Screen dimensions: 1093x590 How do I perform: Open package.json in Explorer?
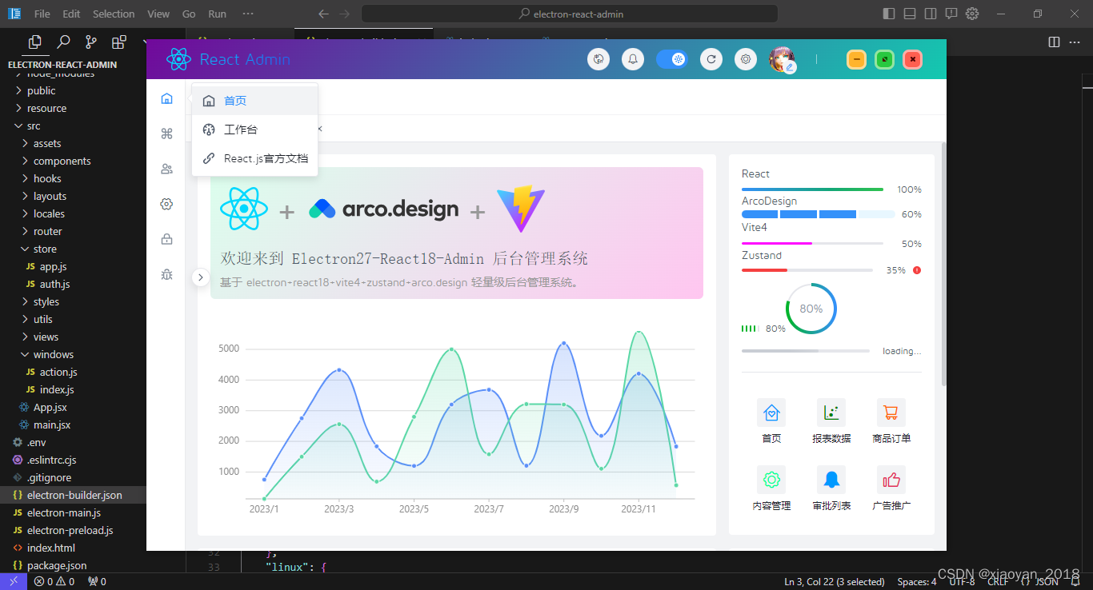(x=73, y=565)
